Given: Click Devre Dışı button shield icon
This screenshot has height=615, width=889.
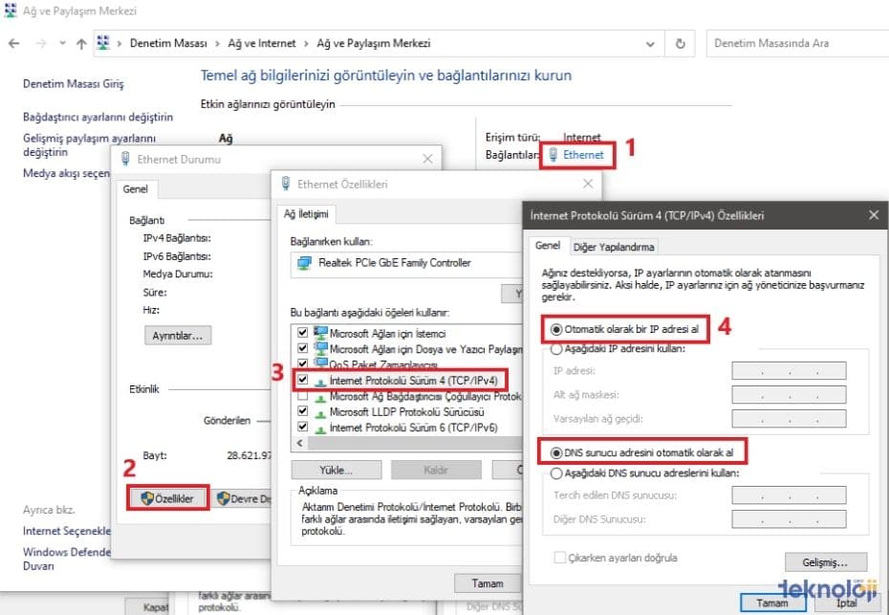Looking at the screenshot, I should 224,498.
